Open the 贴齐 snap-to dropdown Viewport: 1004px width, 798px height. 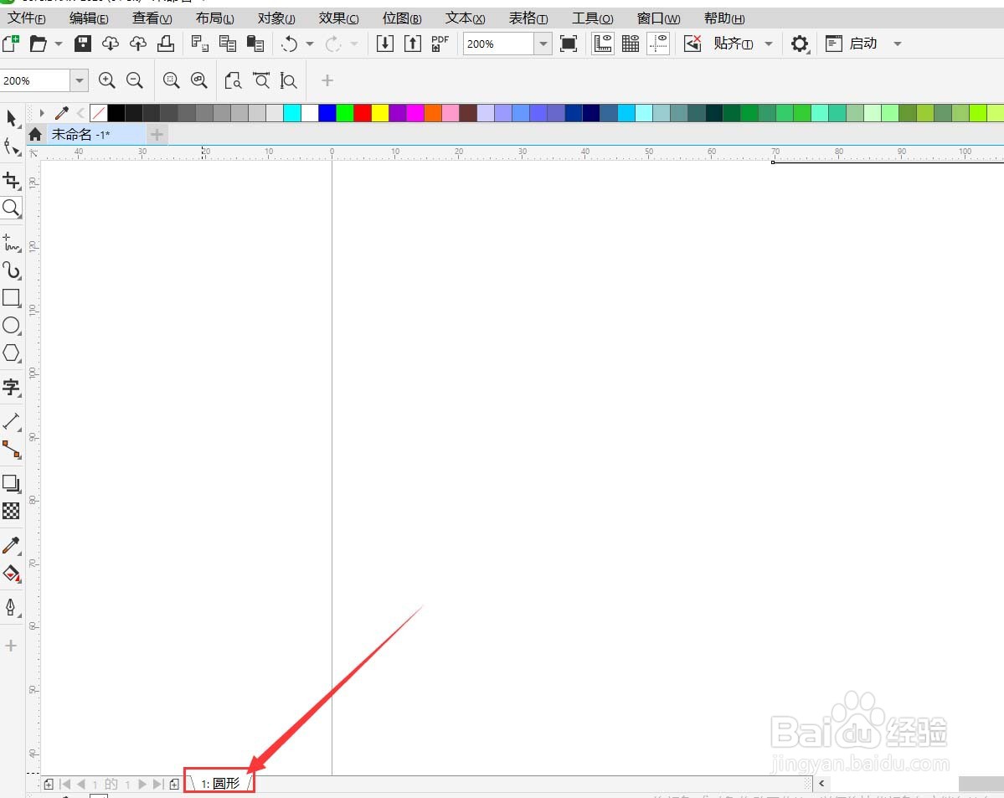(769, 44)
